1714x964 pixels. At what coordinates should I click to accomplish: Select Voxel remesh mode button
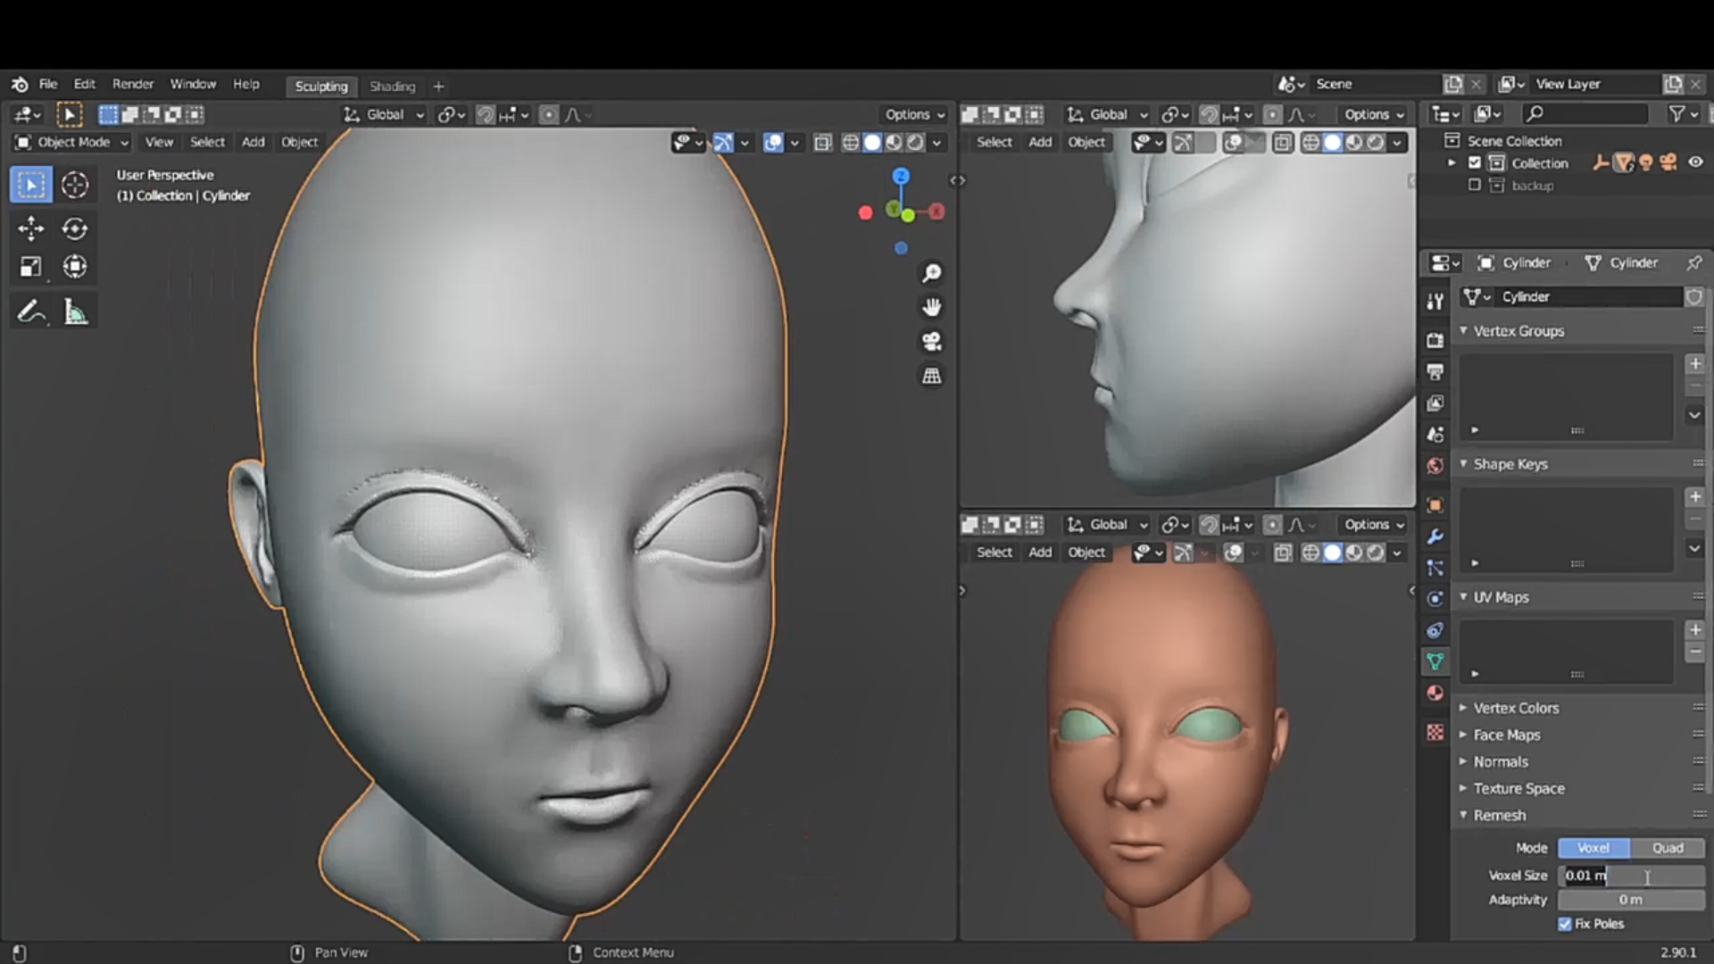[1593, 847]
